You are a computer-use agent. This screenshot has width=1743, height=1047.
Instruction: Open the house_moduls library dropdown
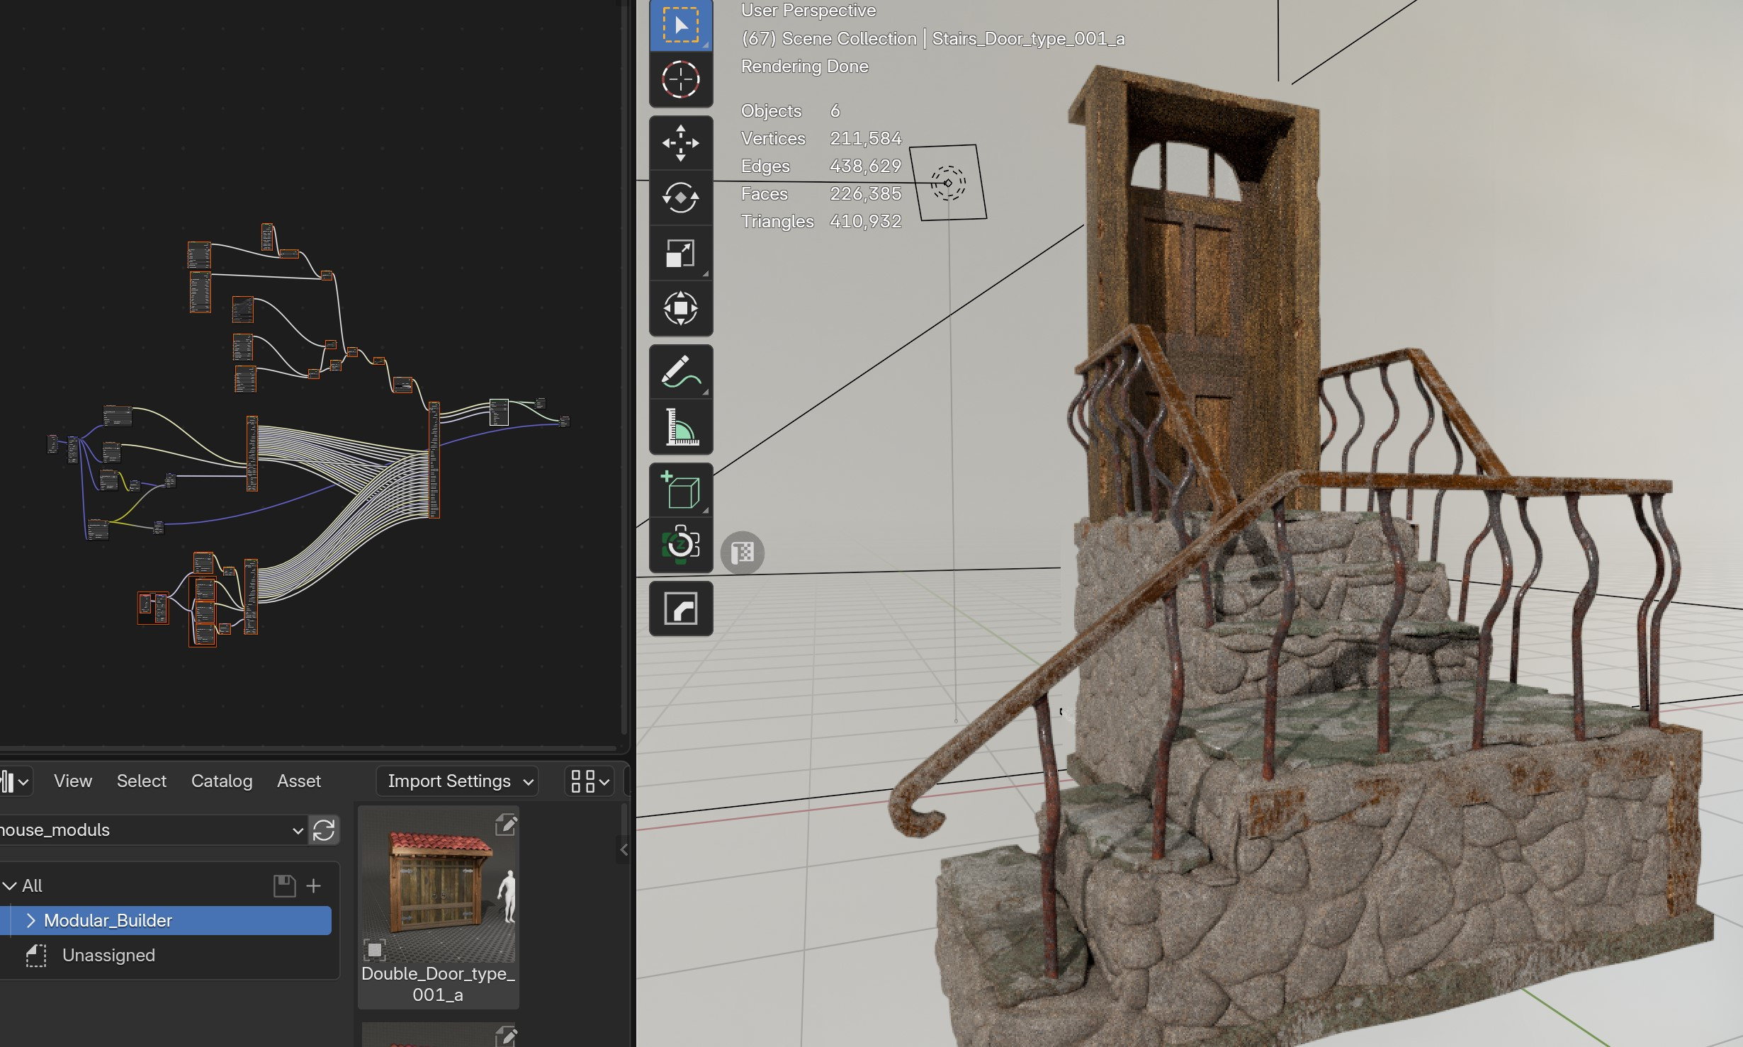pos(152,830)
